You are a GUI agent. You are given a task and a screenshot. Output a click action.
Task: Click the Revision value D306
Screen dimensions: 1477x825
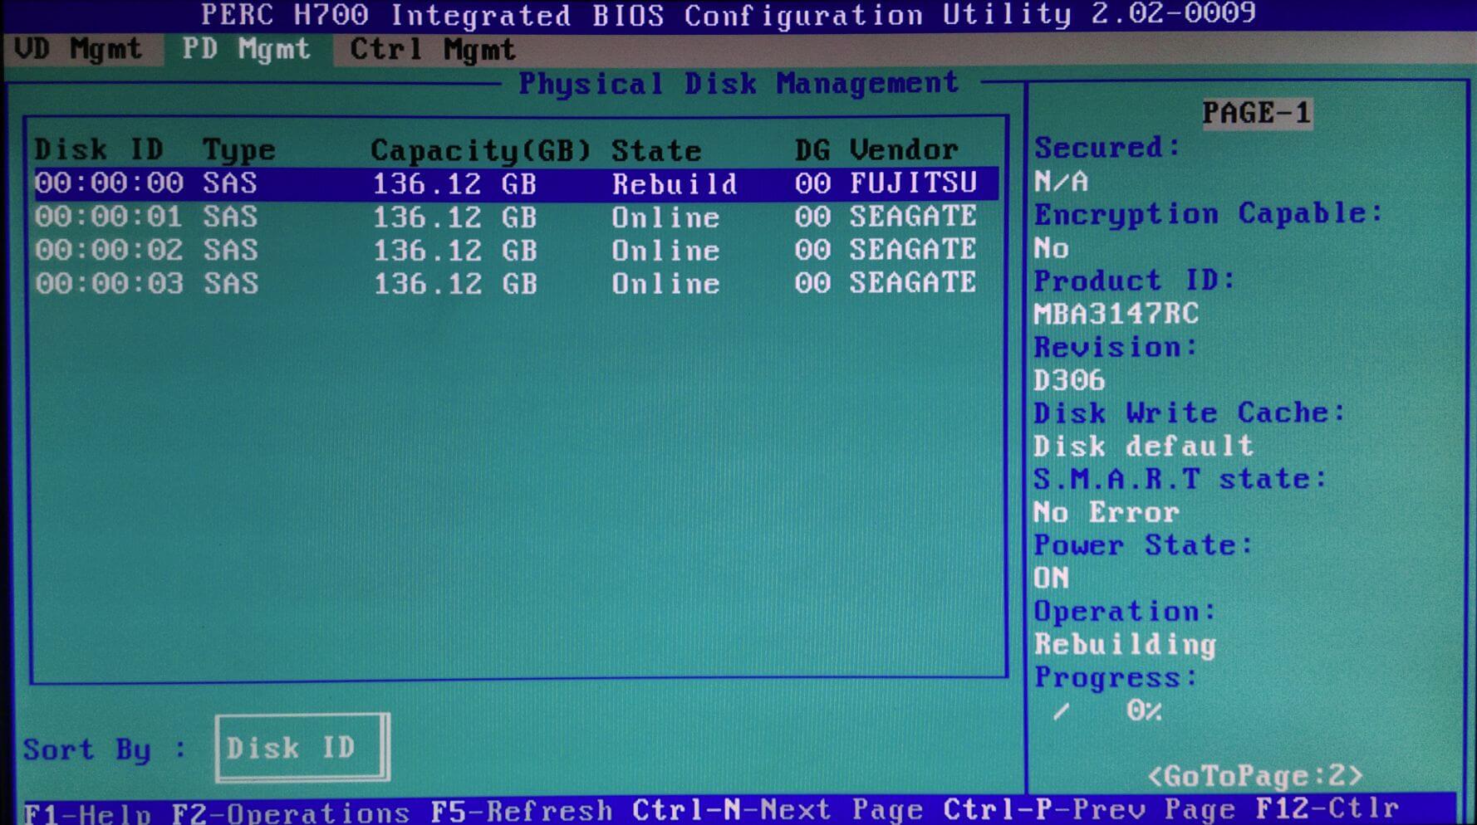1069,380
